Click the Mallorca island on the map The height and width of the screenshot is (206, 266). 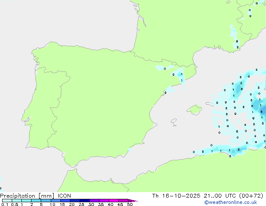tap(194, 110)
